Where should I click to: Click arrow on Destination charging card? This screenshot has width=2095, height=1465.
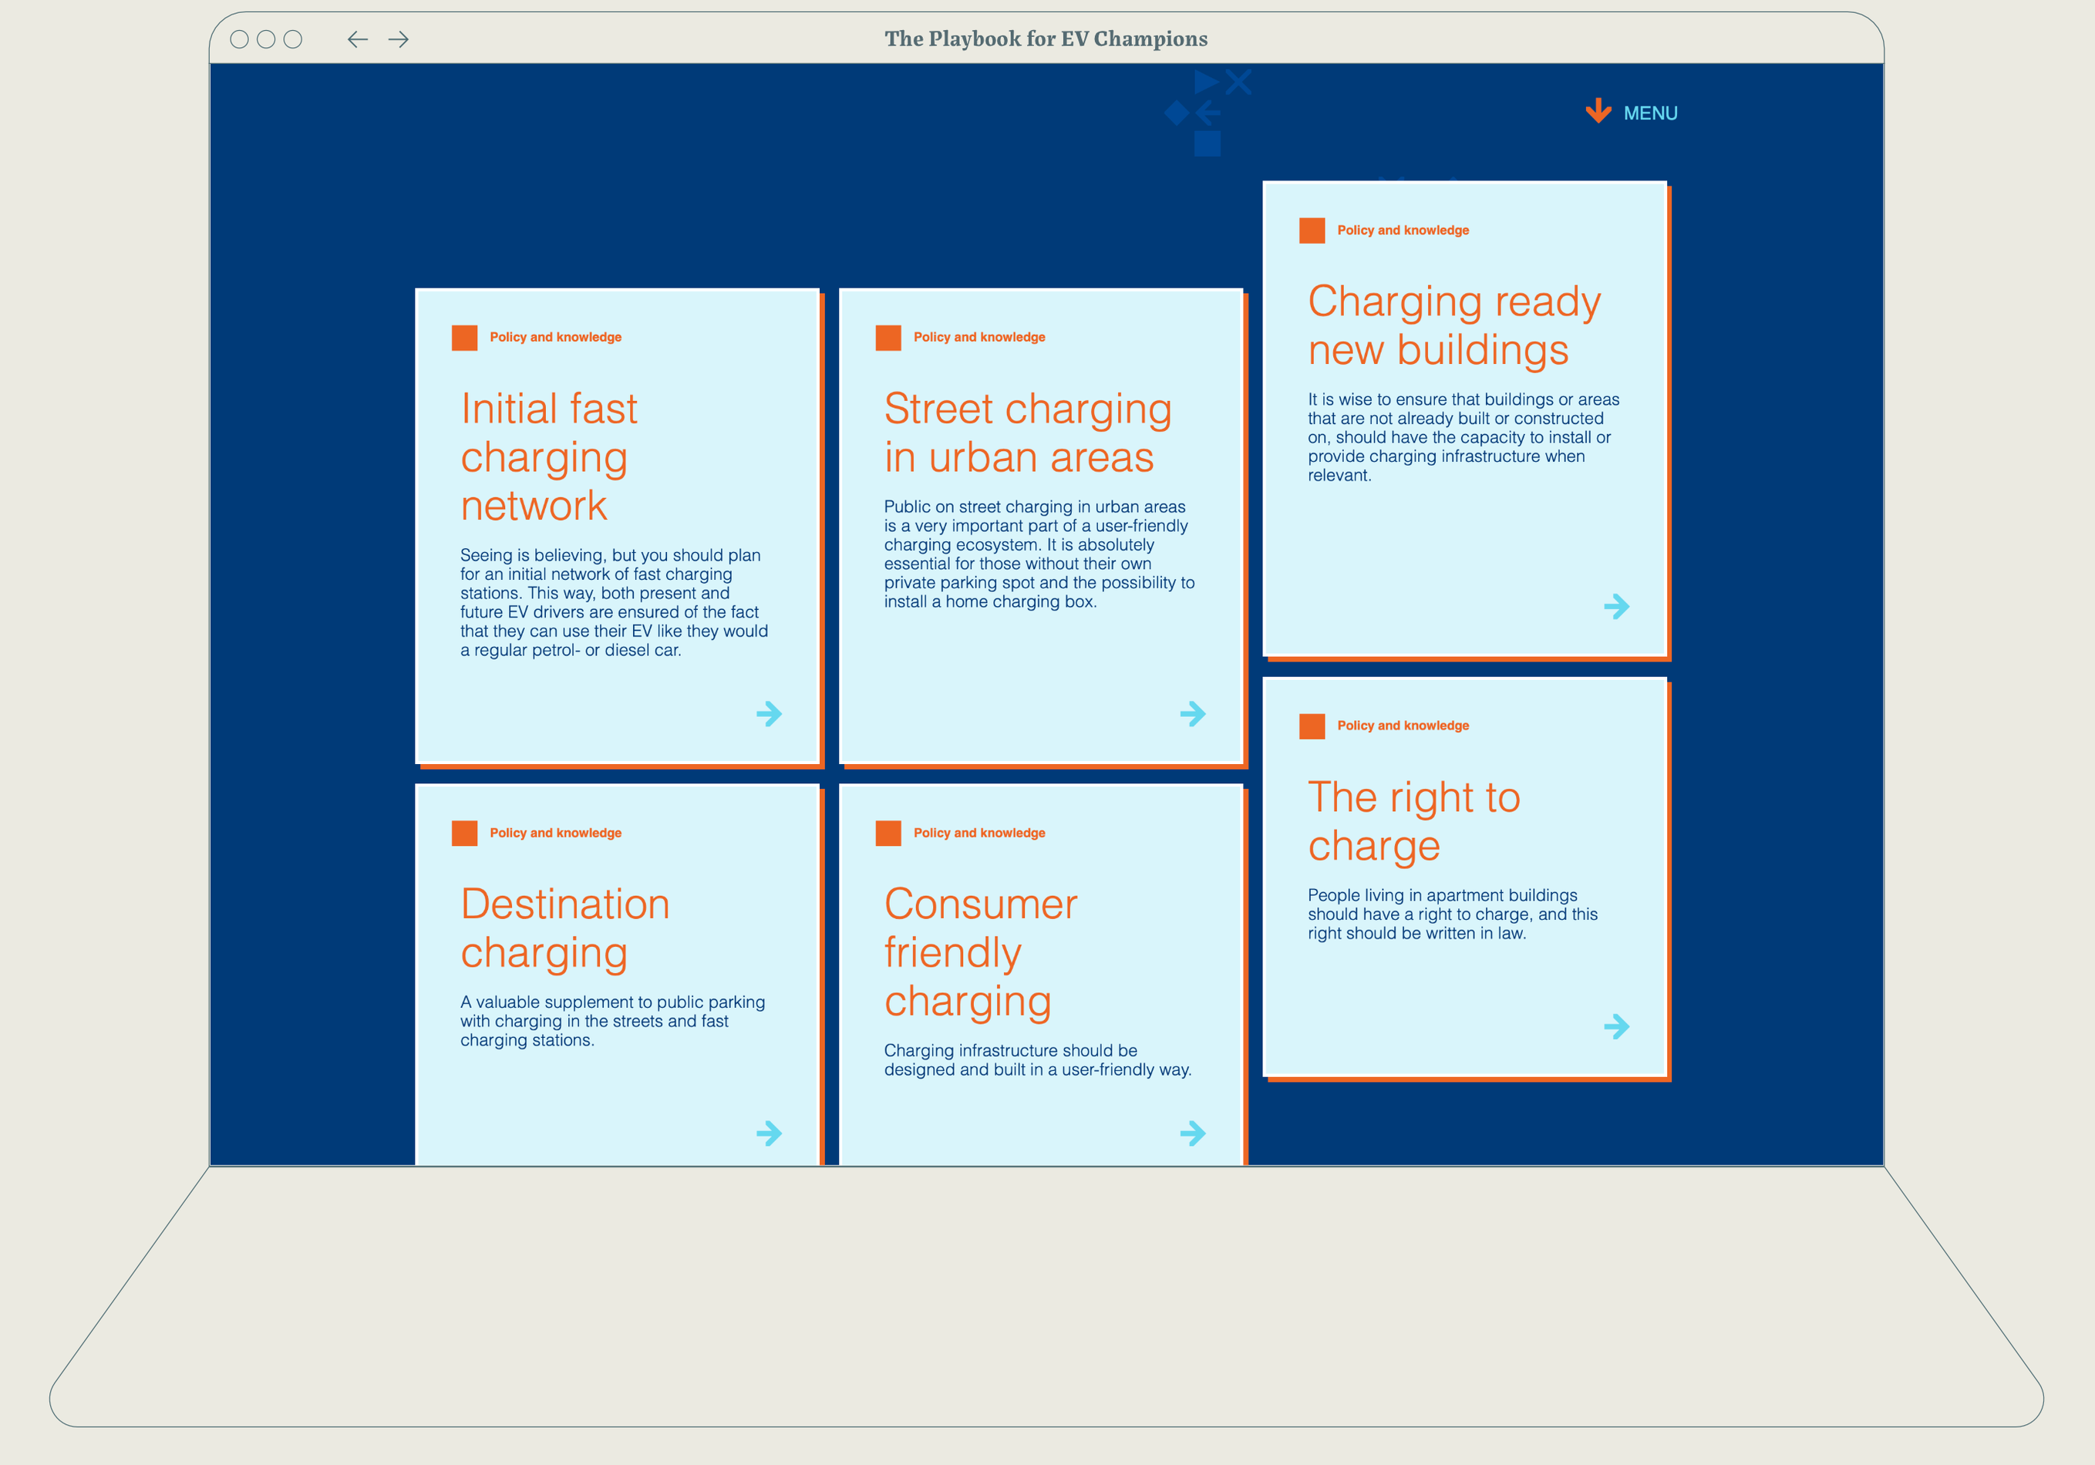770,1134
